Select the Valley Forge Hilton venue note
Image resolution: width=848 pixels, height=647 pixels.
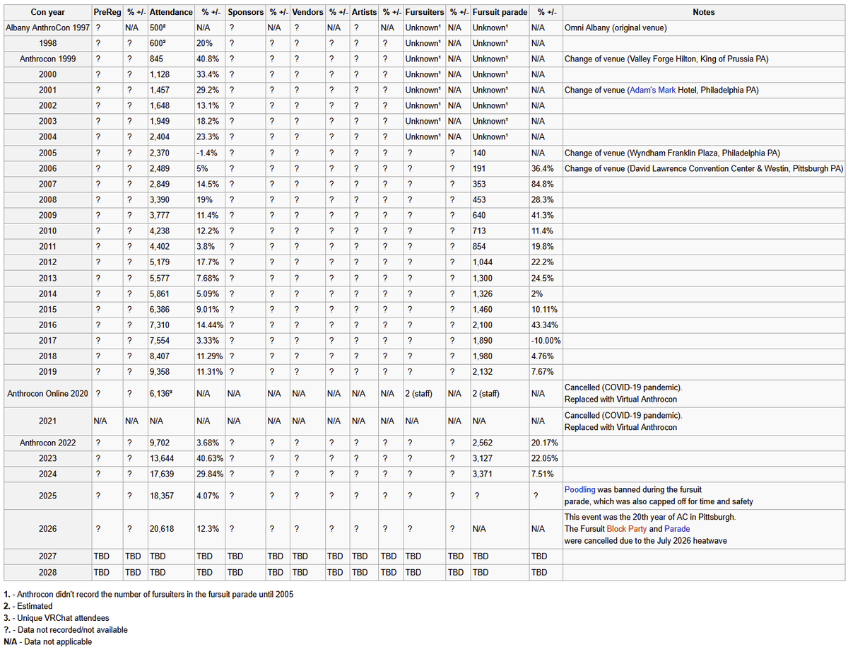point(666,59)
